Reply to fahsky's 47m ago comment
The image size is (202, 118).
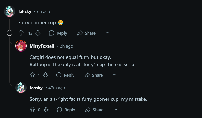(x=66, y=110)
